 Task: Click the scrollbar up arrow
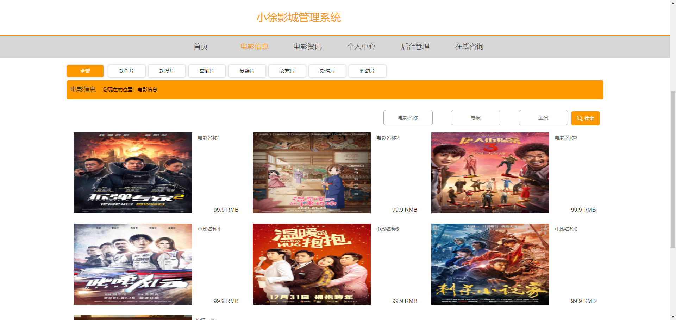point(673,2)
